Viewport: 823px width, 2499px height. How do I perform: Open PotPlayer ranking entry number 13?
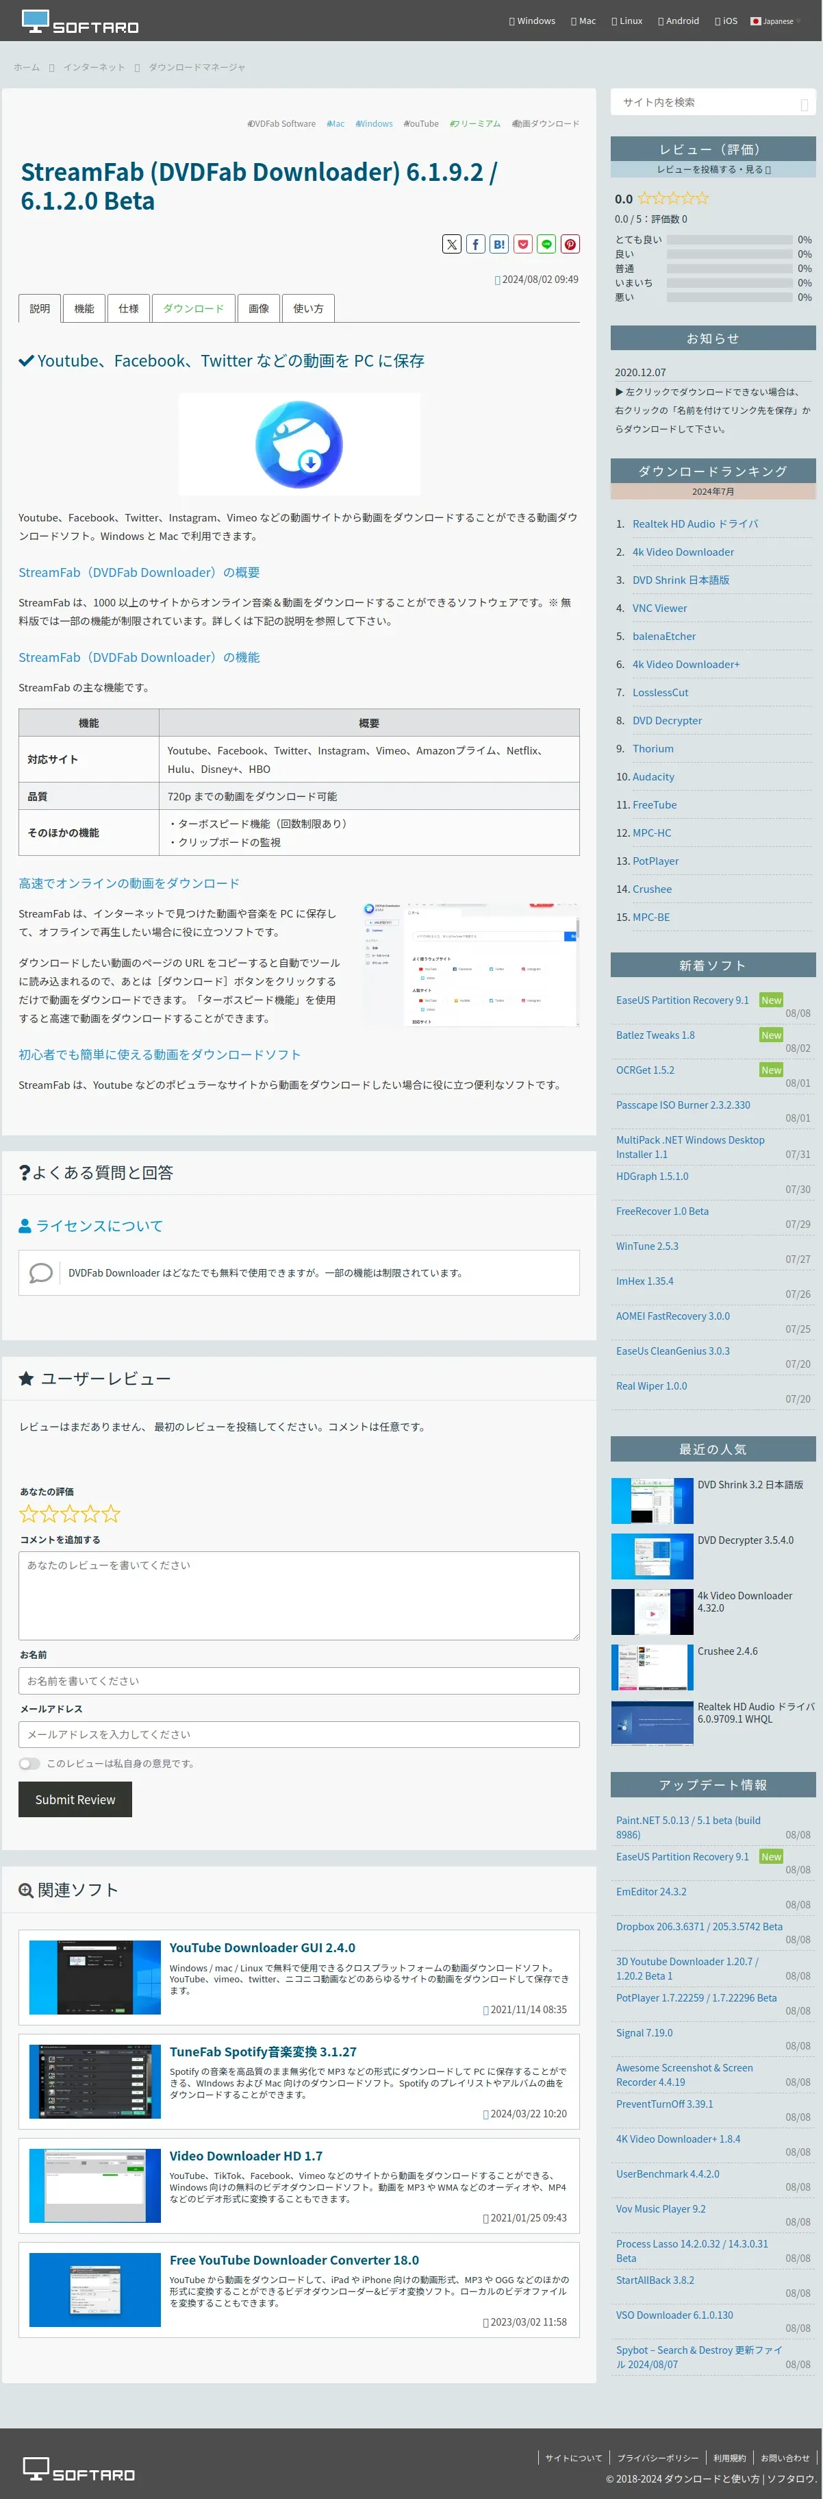click(655, 861)
